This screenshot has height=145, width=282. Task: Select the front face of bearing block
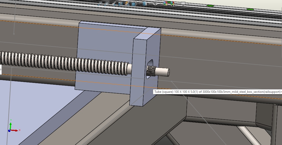pyautogui.click(x=137, y=87)
